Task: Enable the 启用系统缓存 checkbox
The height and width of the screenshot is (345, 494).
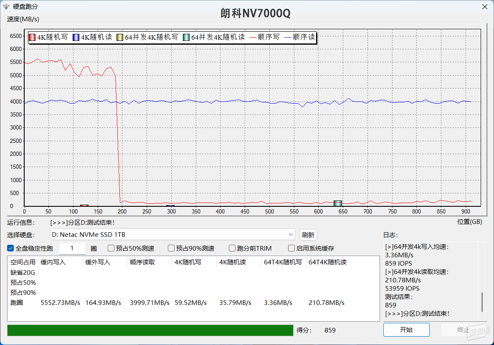Action: coord(291,248)
